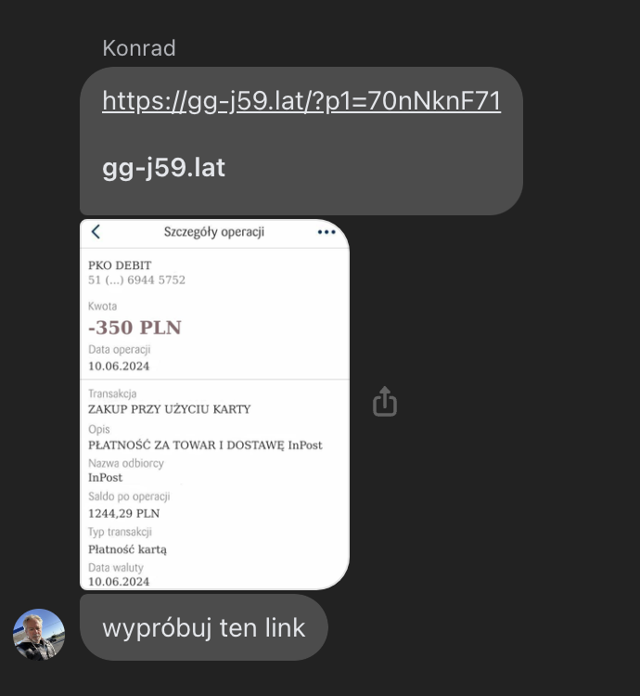640x696 pixels.
Task: Tap account number 51 (...) 6944 5752
Action: pos(136,280)
